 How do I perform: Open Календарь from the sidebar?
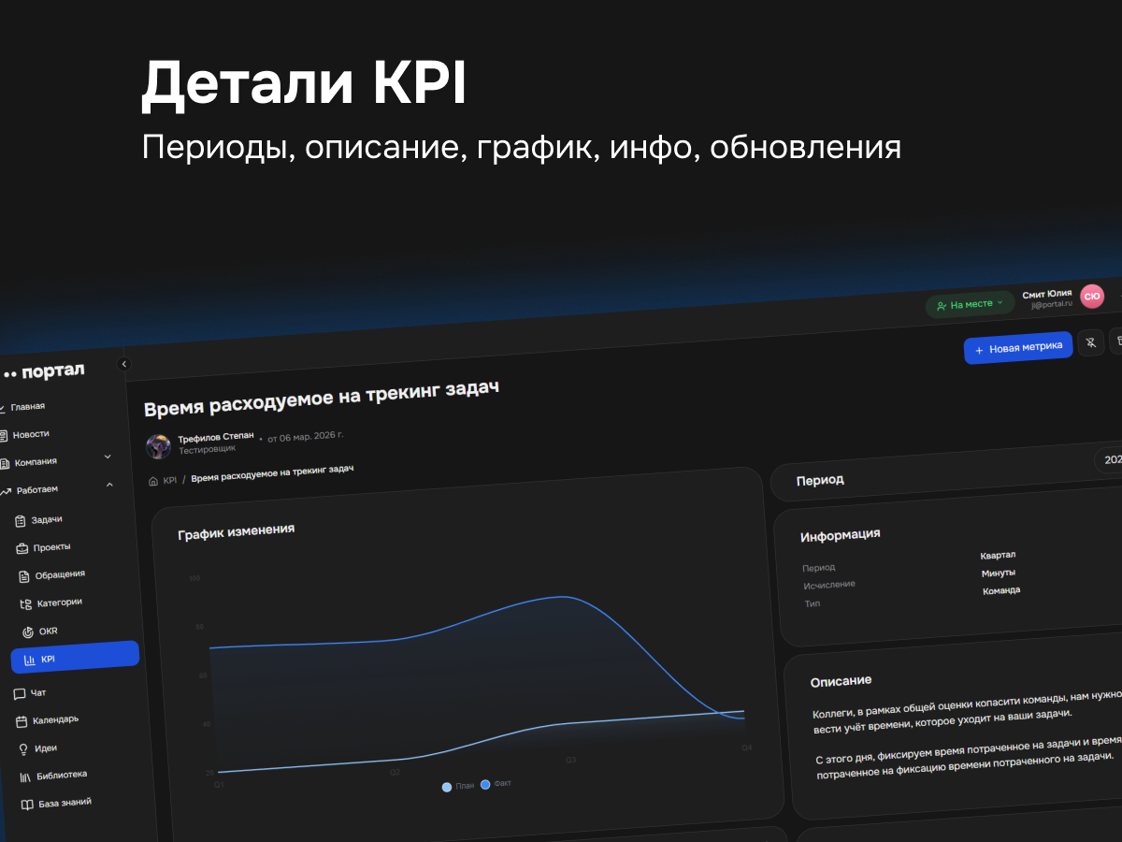[x=47, y=720]
